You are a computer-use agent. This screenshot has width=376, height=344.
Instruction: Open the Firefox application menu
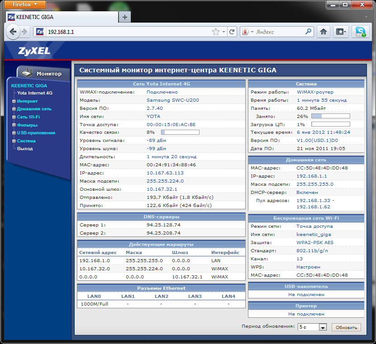(x=25, y=5)
